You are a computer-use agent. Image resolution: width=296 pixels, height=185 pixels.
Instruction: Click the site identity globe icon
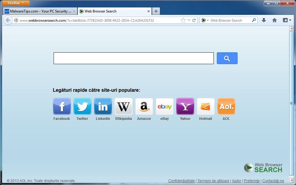coord(16,20)
